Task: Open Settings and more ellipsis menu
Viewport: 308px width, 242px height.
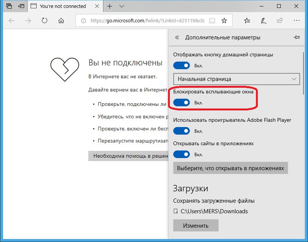Action: 297,20
